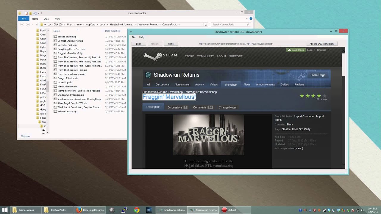Open the Help menu in UGC downloader
Image resolution: width=381 pixels, height=214 pixels.
click(142, 37)
